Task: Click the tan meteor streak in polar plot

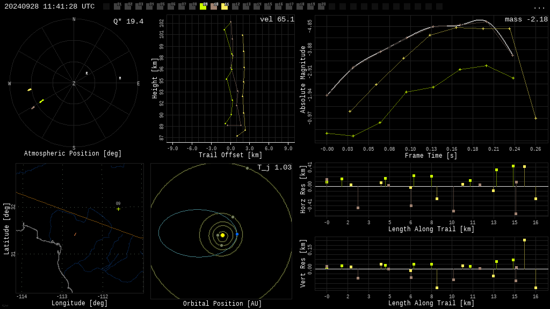Action: point(33,107)
